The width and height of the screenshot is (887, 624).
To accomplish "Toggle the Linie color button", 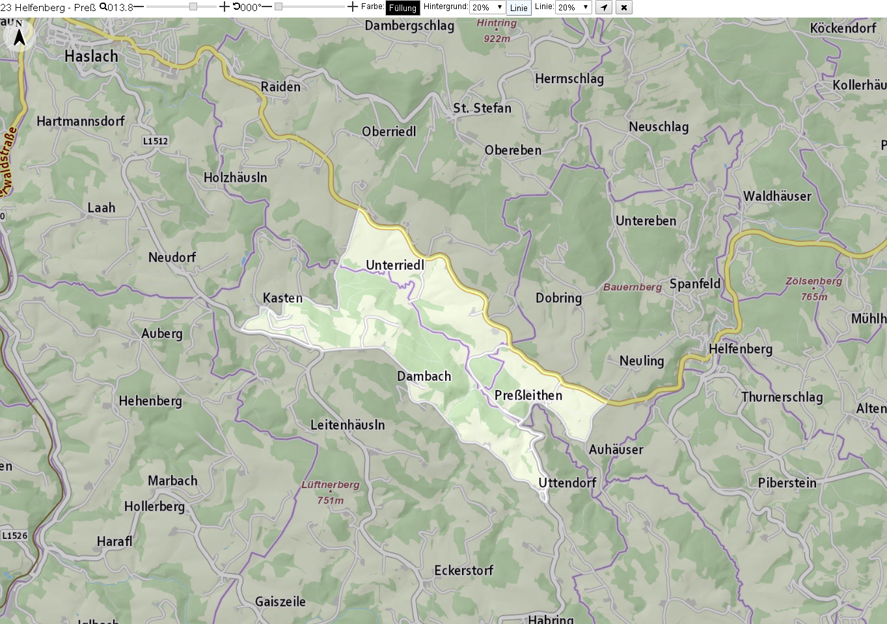I will click(x=519, y=8).
